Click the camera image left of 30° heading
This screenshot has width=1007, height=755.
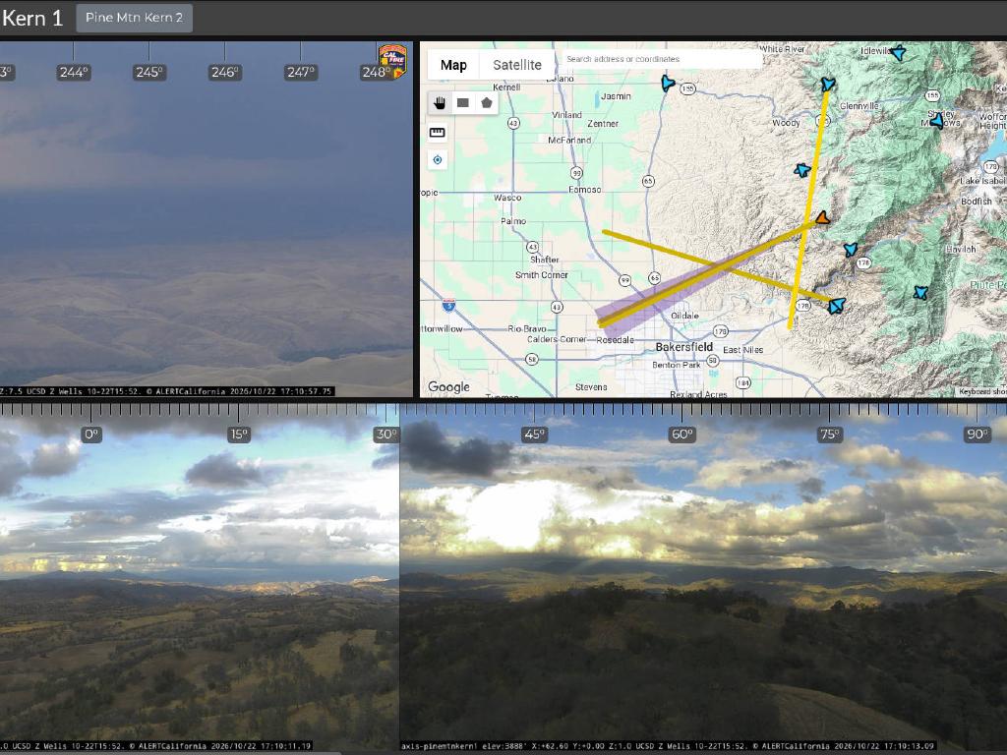tap(199, 578)
